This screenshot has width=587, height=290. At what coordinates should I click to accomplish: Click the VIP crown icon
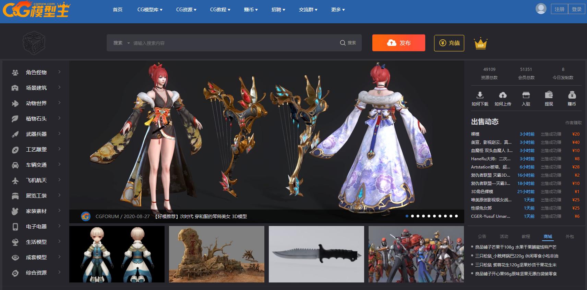[x=480, y=43]
